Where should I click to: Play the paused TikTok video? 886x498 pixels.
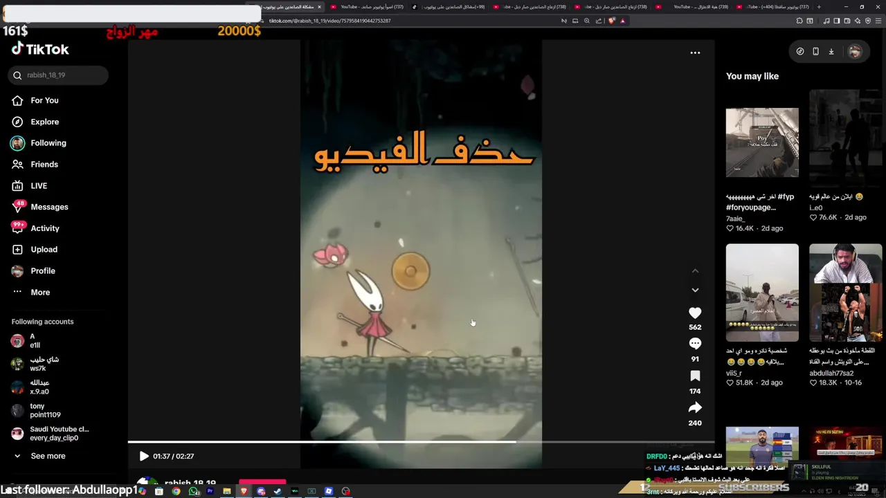tap(143, 456)
